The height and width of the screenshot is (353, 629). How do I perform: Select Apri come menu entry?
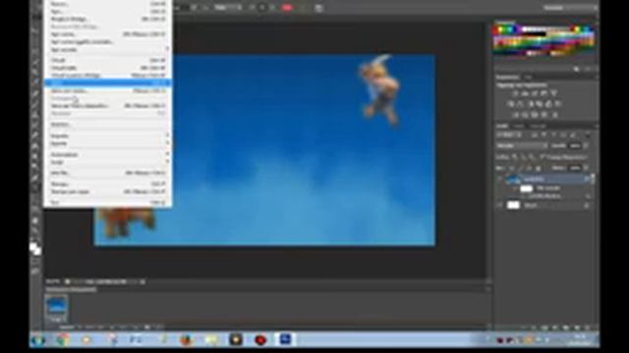107,34
